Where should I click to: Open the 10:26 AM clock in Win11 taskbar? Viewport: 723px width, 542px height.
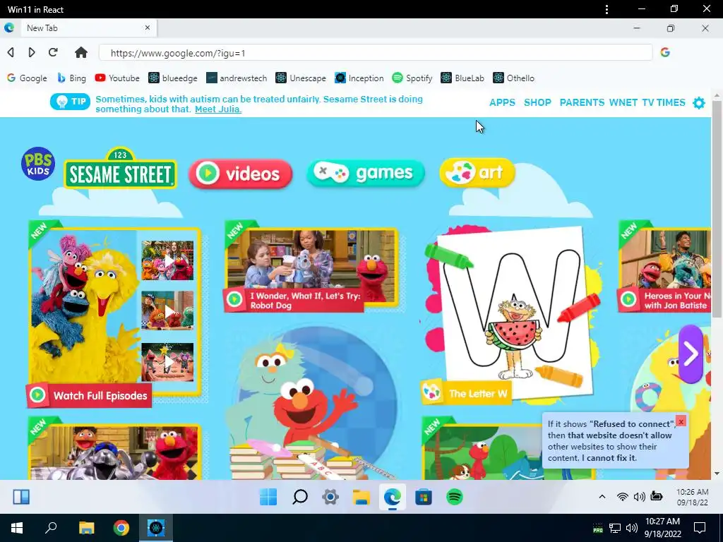(x=692, y=497)
